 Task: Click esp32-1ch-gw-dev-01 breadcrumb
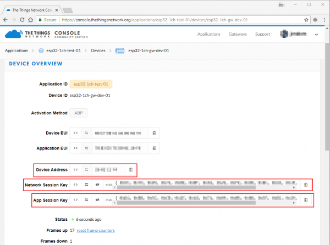click(148, 51)
